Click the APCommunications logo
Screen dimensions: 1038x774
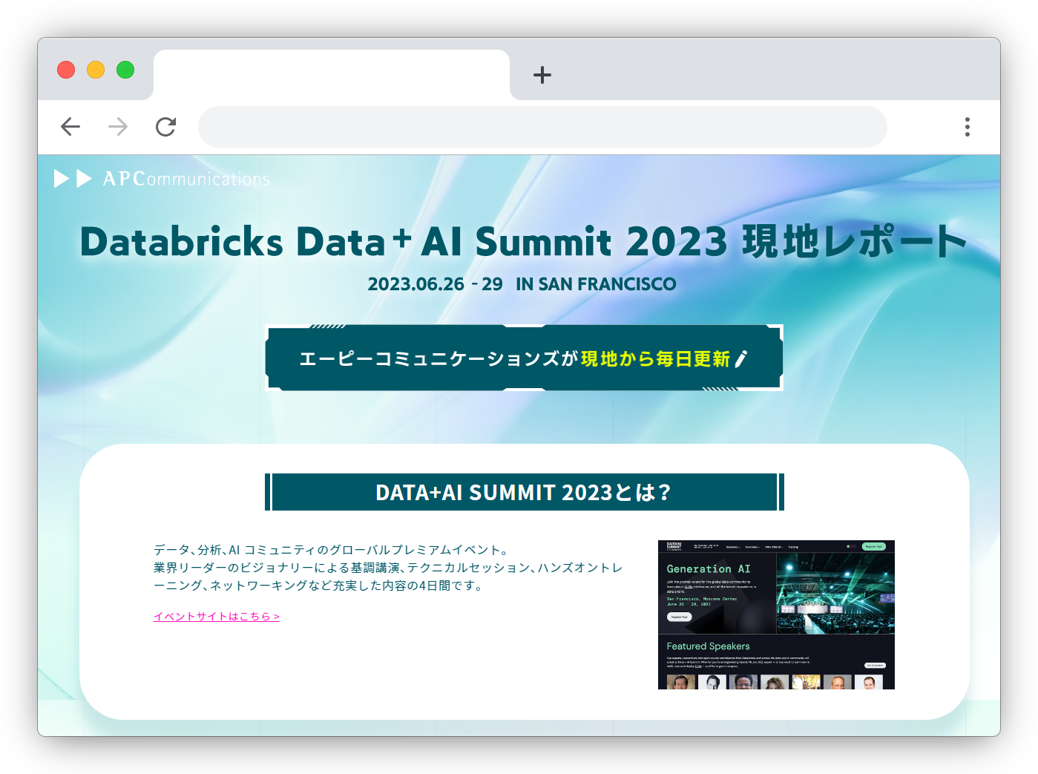[x=162, y=179]
